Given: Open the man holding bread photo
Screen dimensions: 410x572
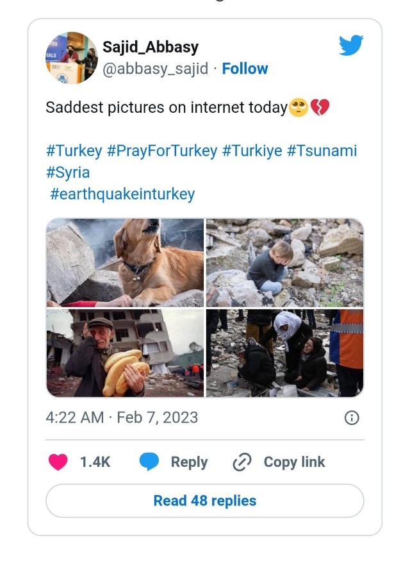Looking at the screenshot, I should coord(125,353).
